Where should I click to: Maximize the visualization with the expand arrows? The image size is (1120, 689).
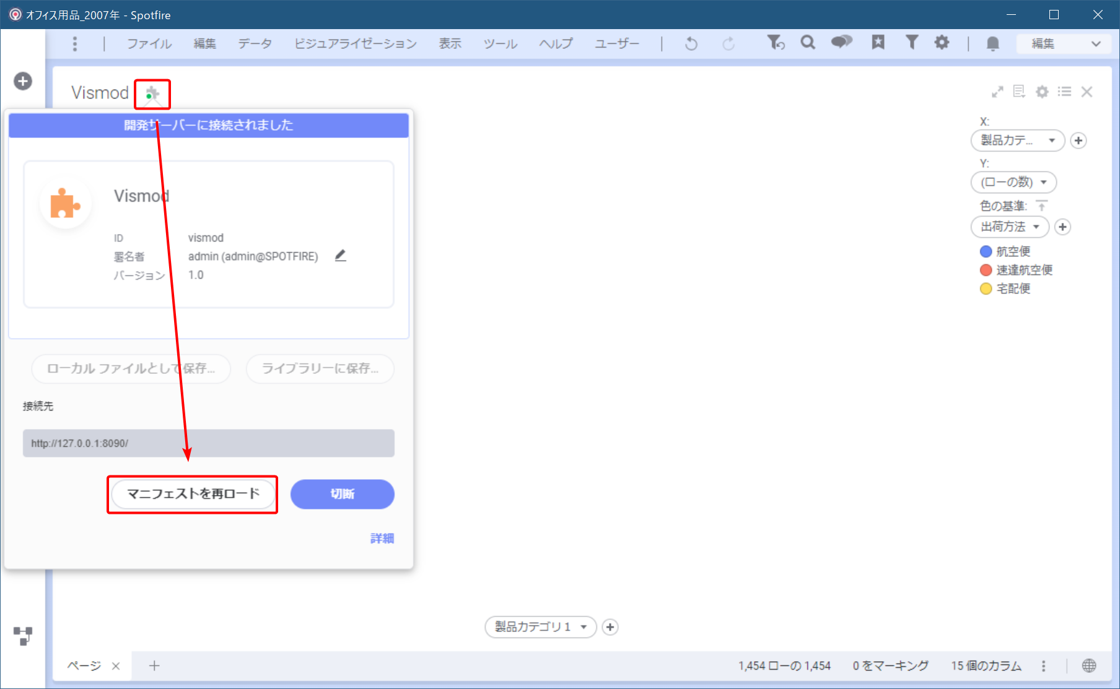pyautogui.click(x=997, y=92)
